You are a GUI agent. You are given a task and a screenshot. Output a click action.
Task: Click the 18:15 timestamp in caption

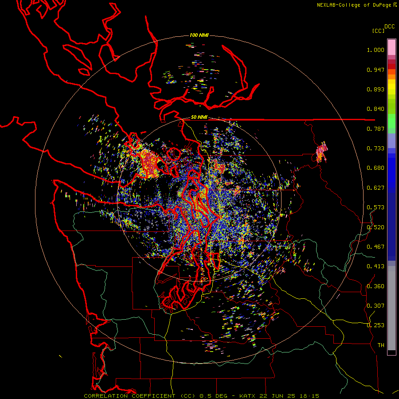(x=309, y=396)
